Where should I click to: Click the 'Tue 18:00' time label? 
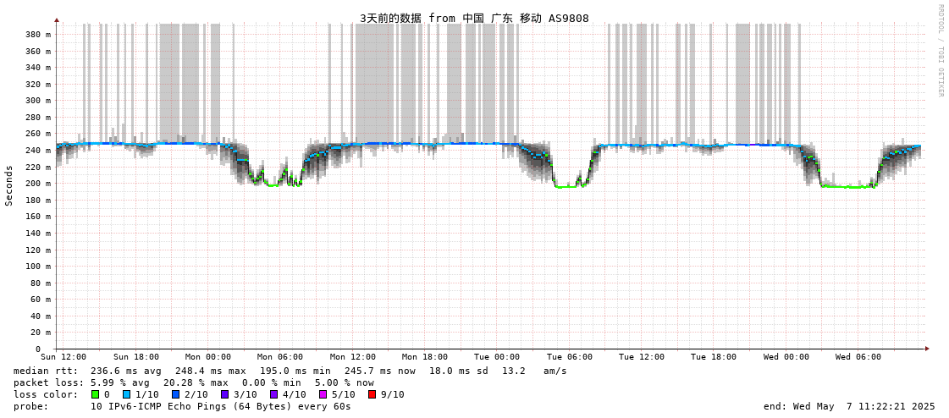tap(714, 357)
